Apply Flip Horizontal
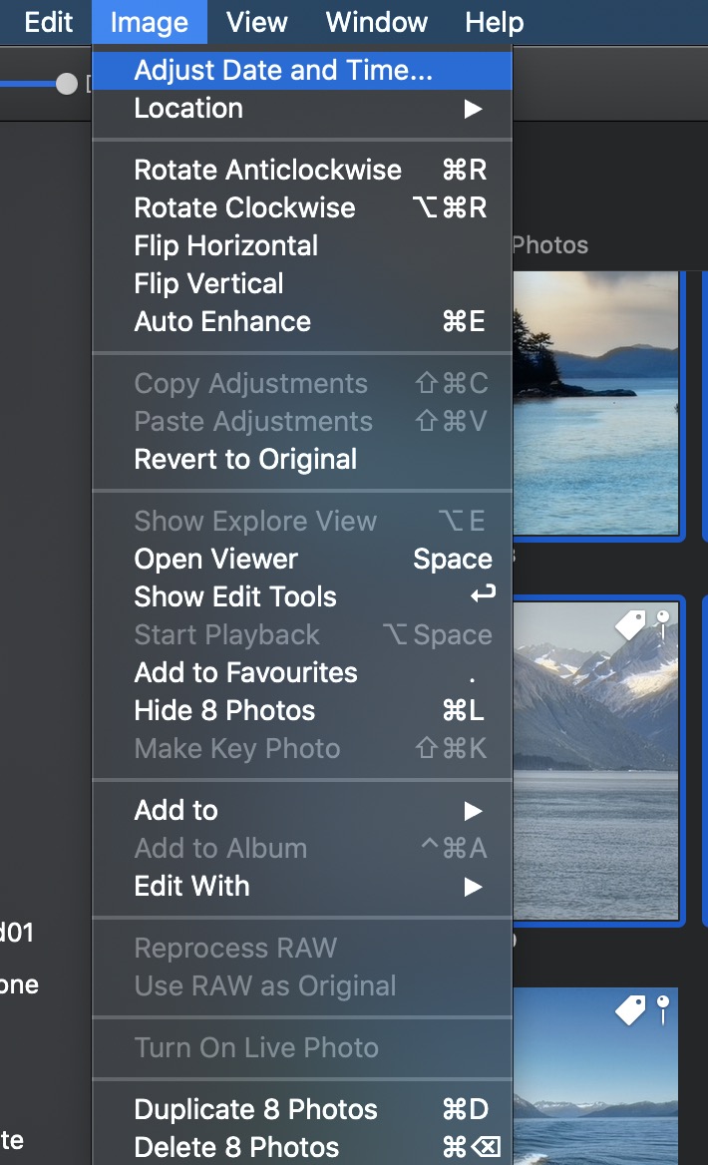The image size is (708, 1165). (x=226, y=245)
